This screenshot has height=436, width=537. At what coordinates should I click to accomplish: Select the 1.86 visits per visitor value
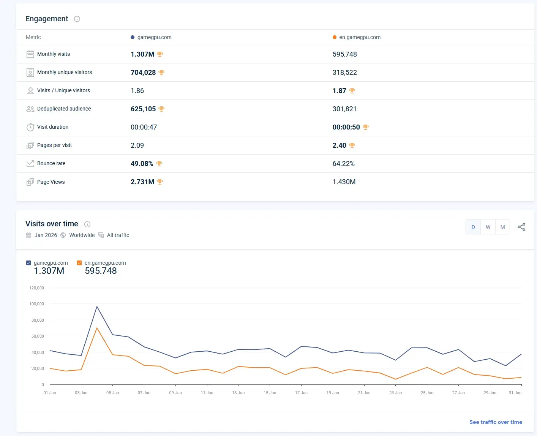[x=137, y=91]
